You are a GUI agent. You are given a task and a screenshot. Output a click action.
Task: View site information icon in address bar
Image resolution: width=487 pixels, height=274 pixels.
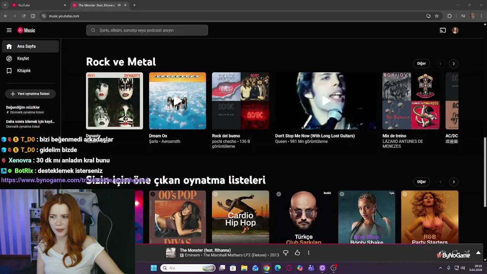click(x=44, y=16)
